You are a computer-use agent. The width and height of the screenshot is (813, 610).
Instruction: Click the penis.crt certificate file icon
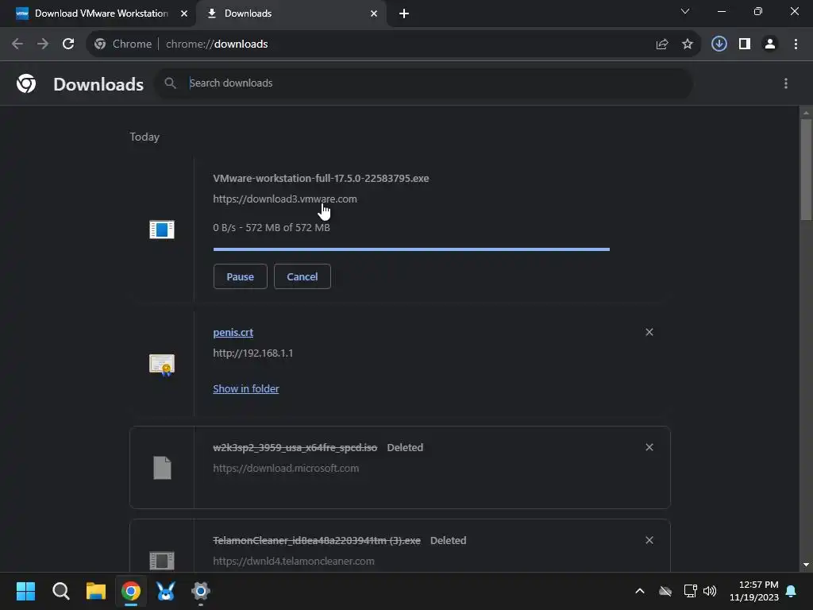pyautogui.click(x=162, y=365)
